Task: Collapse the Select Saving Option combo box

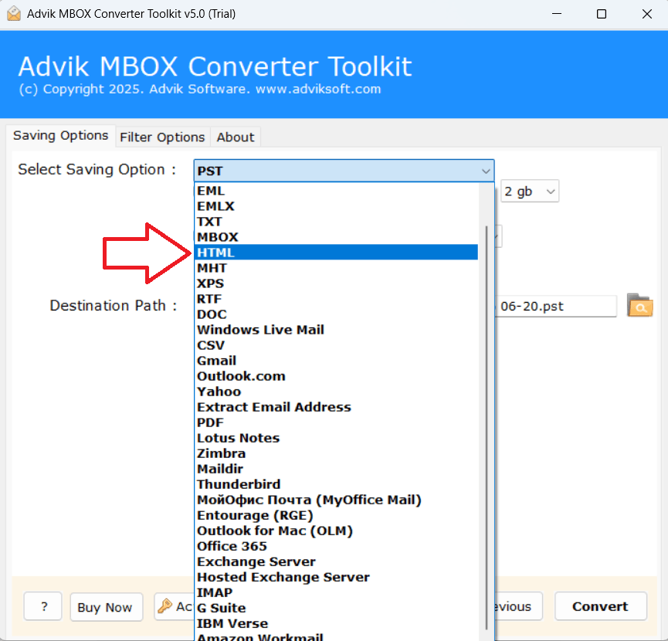Action: [x=486, y=171]
